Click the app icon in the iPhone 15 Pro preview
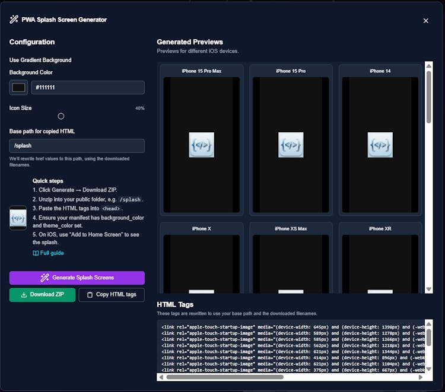 (291, 145)
